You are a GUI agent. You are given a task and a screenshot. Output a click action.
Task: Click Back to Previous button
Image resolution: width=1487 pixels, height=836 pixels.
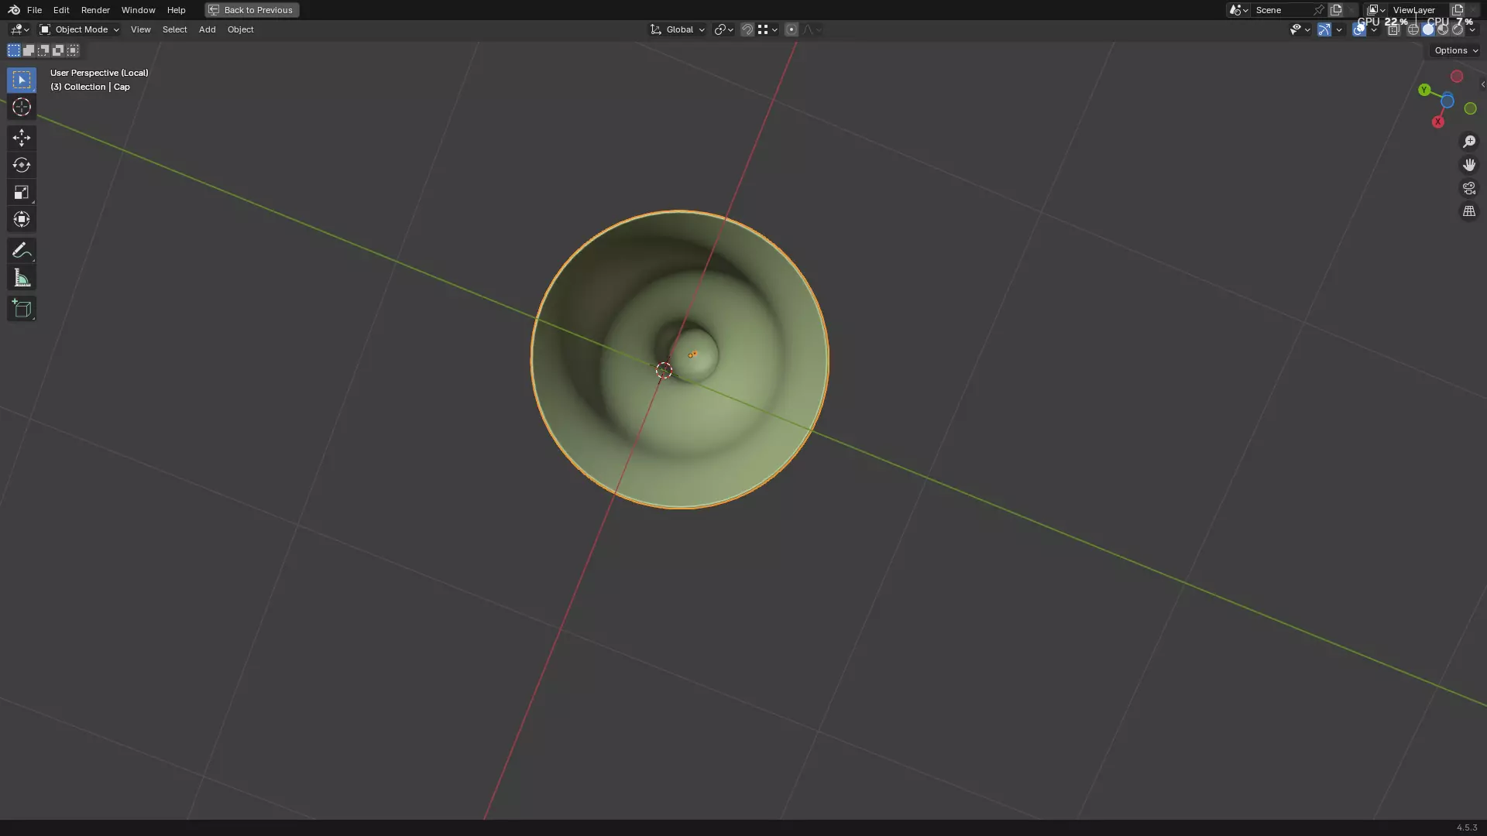click(252, 10)
